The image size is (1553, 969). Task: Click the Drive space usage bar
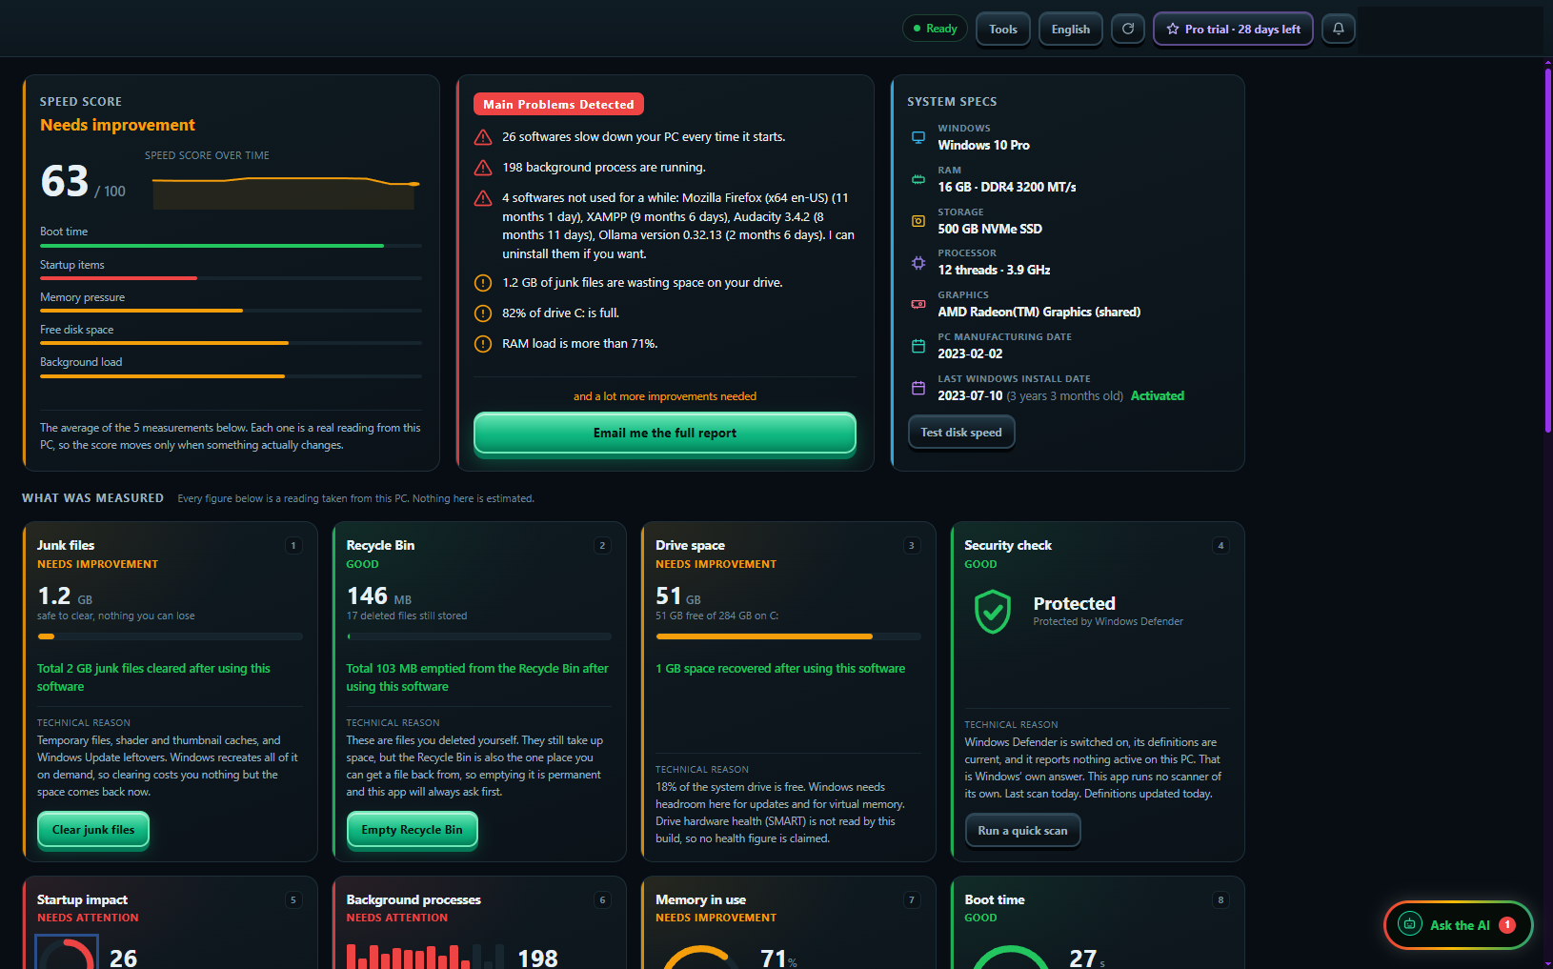pyautogui.click(x=788, y=636)
